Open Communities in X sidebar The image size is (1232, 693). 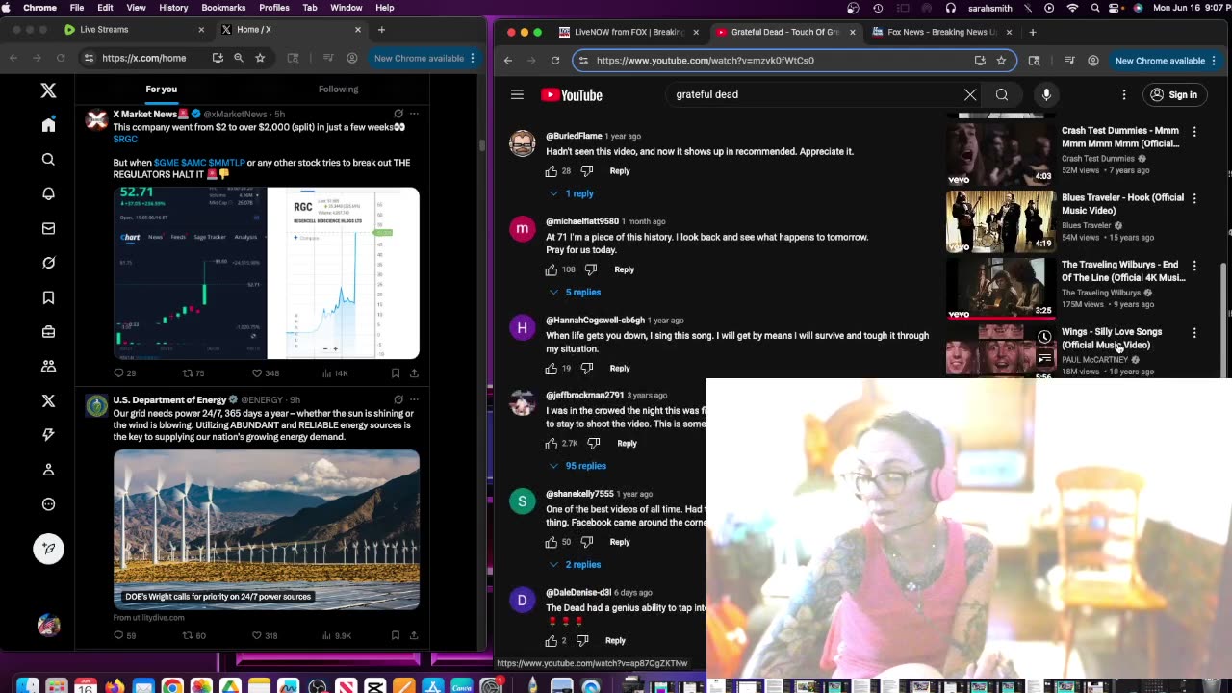48,366
